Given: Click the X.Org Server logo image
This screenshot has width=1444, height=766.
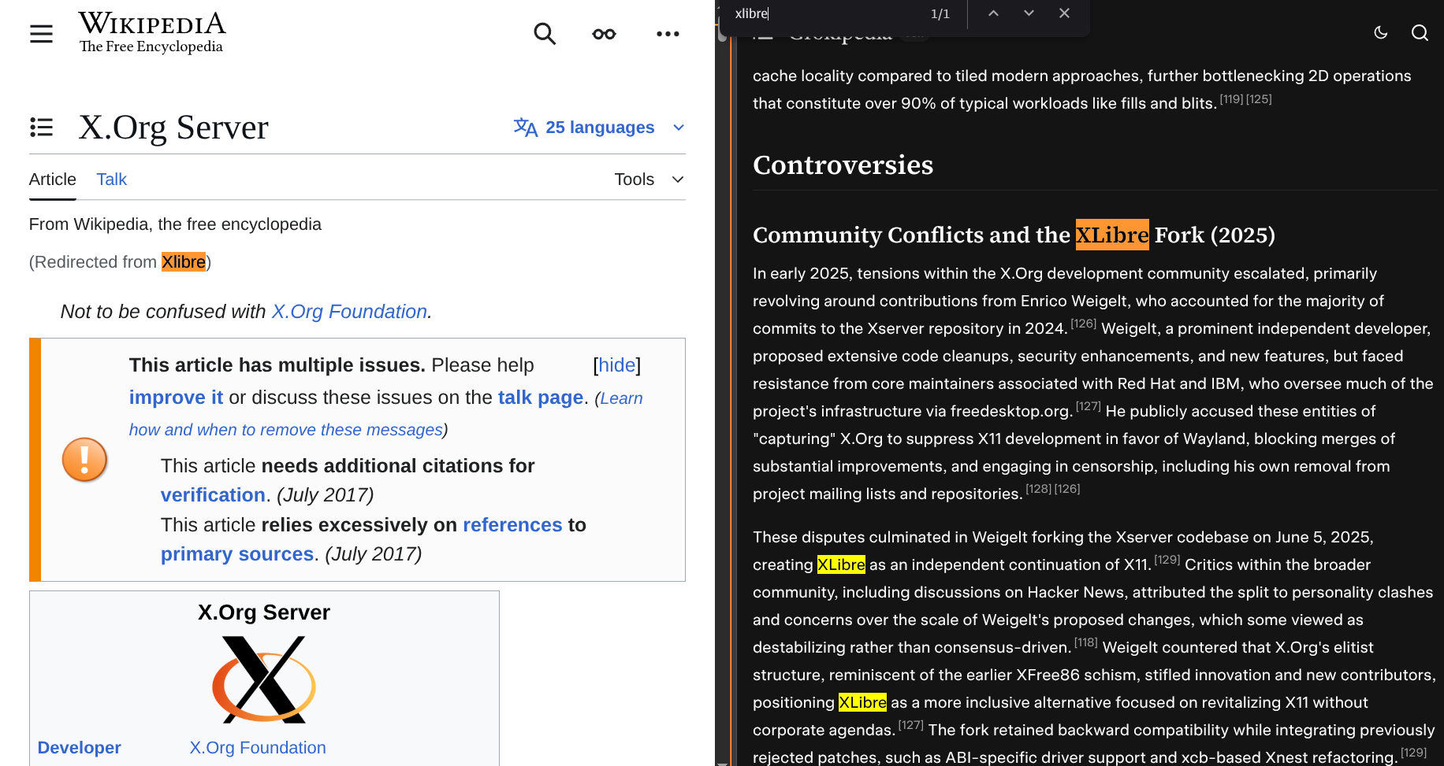Looking at the screenshot, I should coord(264,679).
